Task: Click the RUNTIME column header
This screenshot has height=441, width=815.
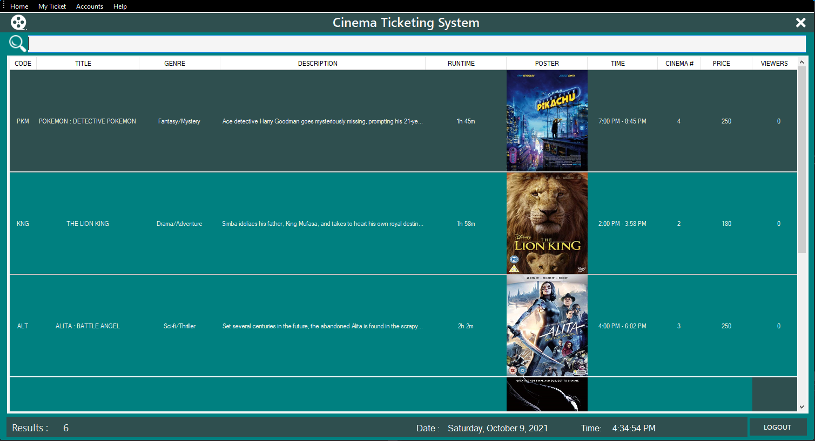Action: point(461,64)
